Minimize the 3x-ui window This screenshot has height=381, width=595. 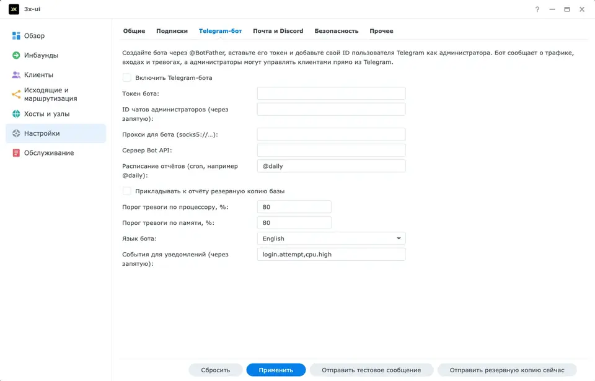click(x=552, y=9)
